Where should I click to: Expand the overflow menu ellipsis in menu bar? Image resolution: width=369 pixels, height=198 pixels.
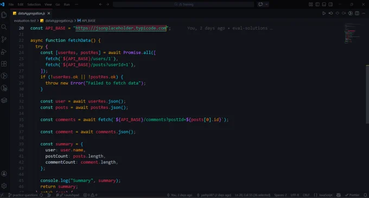click(77, 4)
